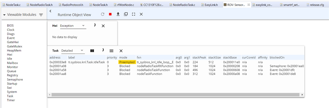The width and height of the screenshot is (329, 108).
Task: Select the Mailbox module in the list
Action: [13, 63]
